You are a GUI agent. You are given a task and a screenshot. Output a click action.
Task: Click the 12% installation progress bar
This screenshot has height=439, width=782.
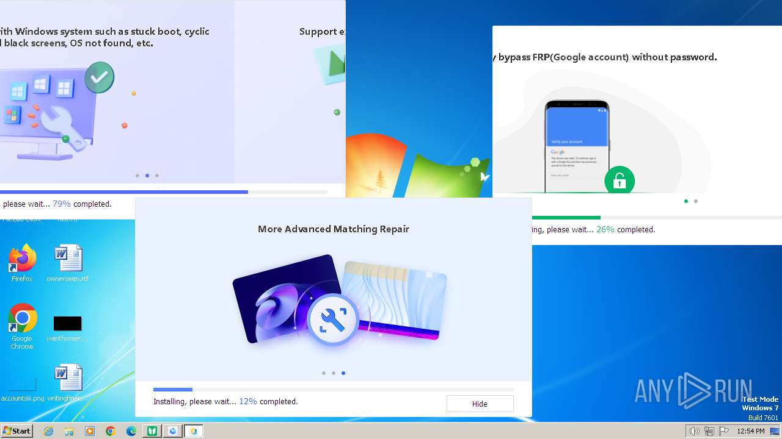[x=334, y=389]
